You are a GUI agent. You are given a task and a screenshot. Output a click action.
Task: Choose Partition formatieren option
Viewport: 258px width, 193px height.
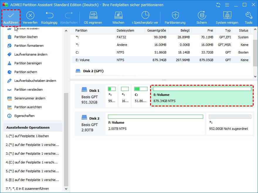coord(29,46)
